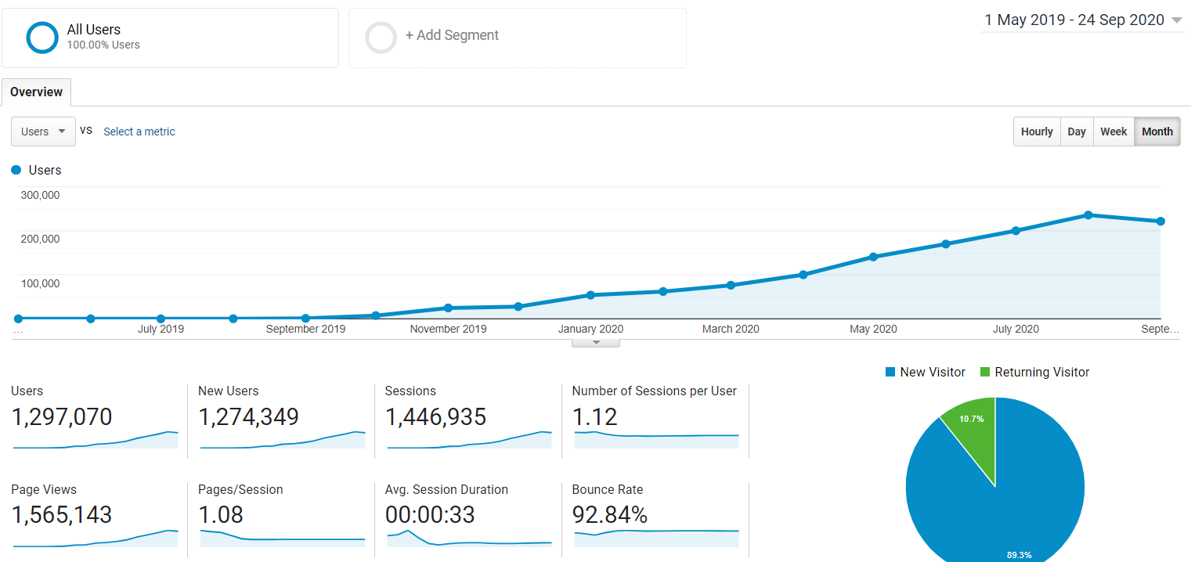This screenshot has width=1191, height=562.
Task: Click the last September 2020 data point
Action: coord(1160,222)
